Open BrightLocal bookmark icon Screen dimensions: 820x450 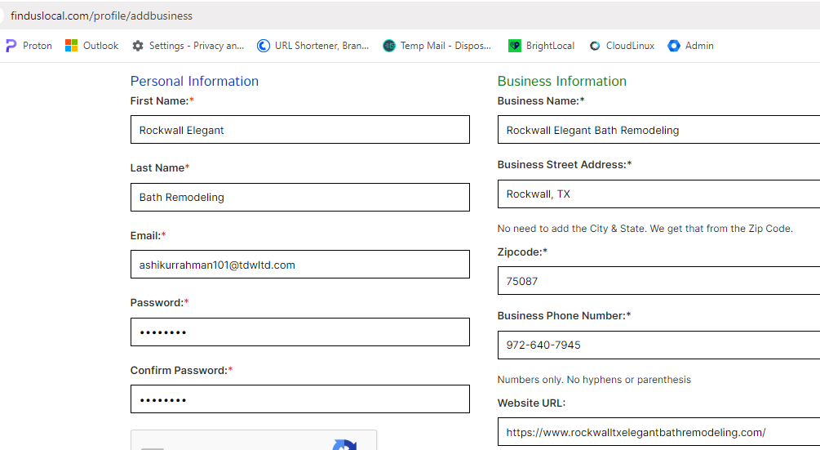[x=515, y=46]
